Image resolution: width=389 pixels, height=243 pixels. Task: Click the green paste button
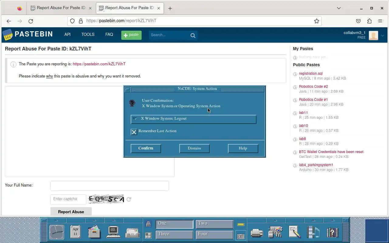pyautogui.click(x=131, y=35)
